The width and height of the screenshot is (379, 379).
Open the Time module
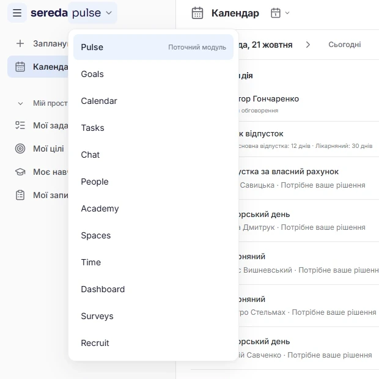153,262
